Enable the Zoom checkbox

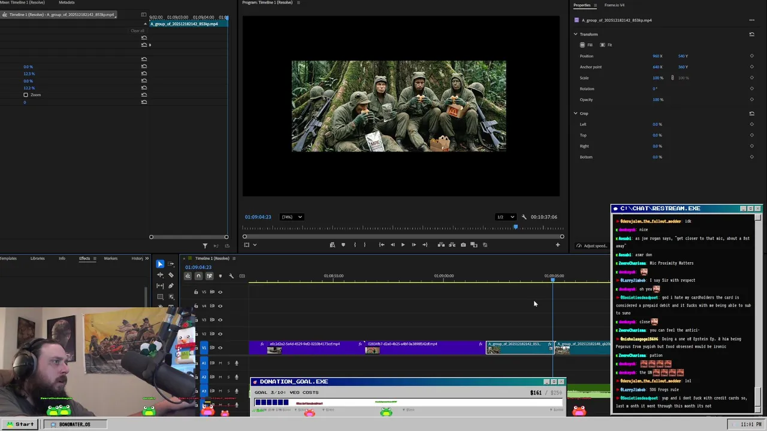pos(26,95)
